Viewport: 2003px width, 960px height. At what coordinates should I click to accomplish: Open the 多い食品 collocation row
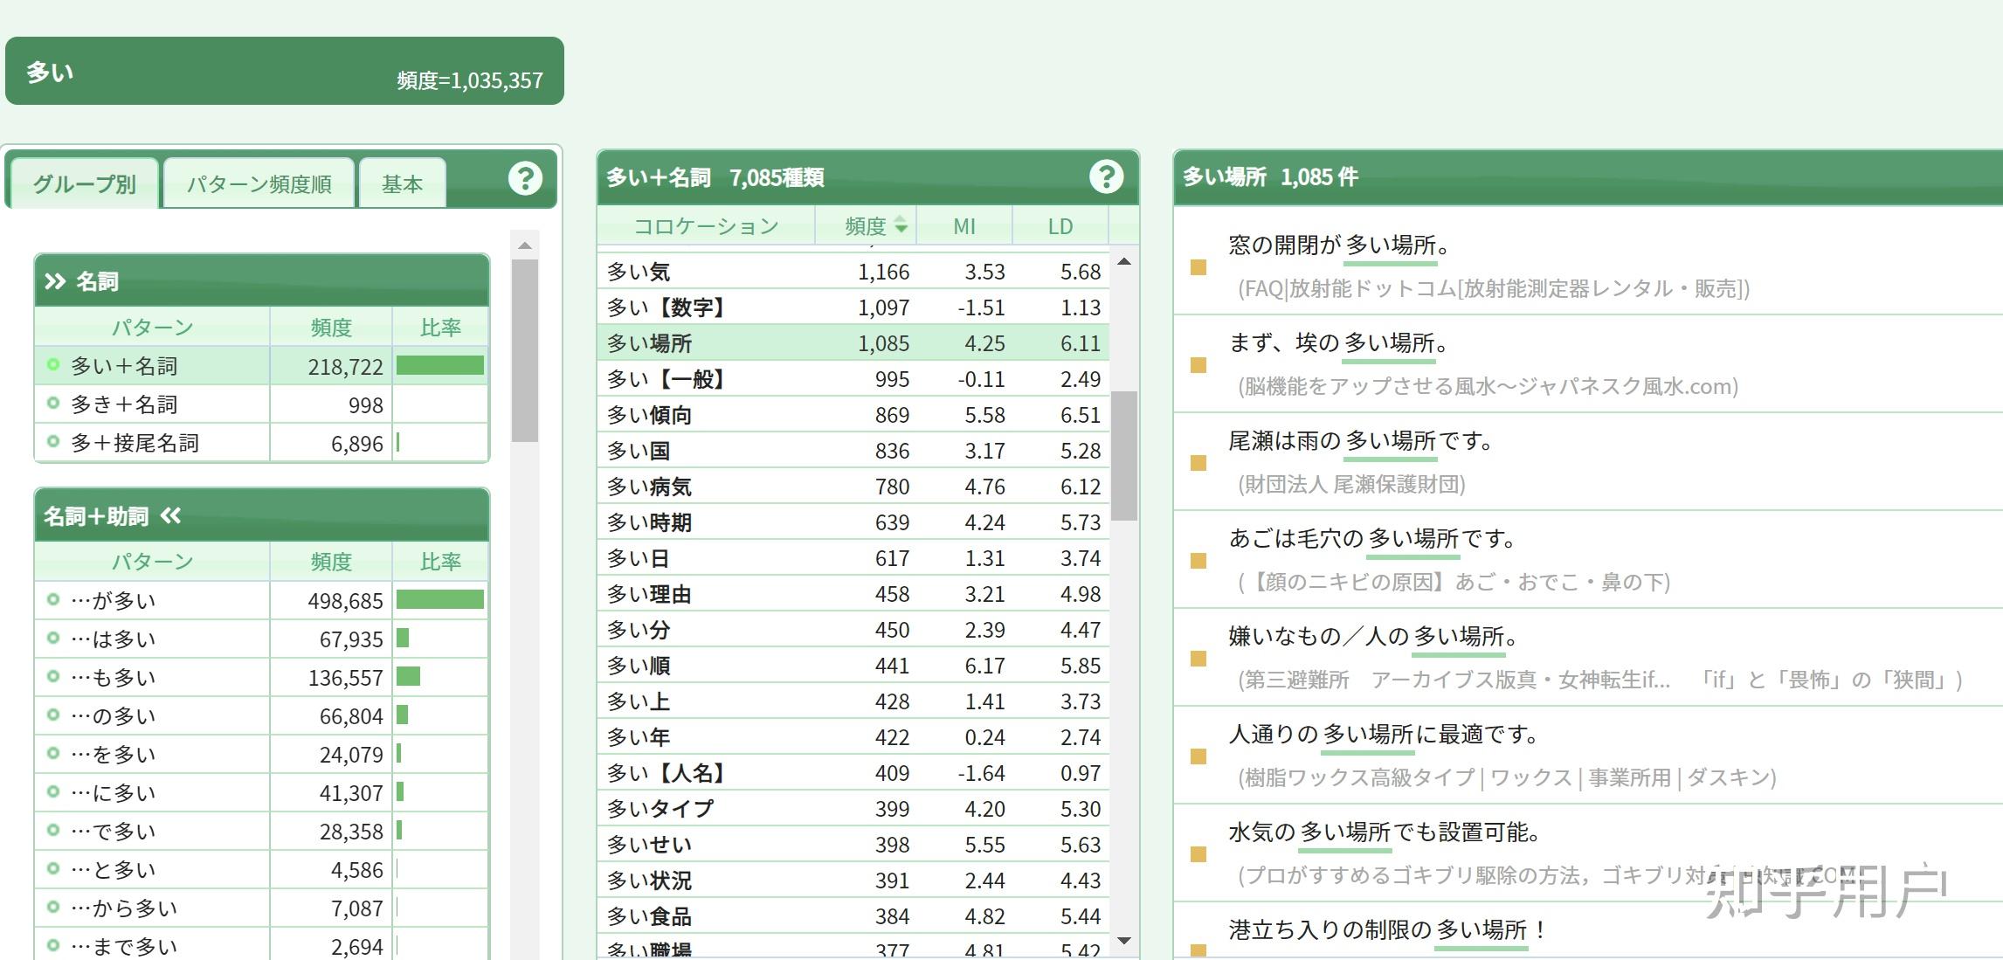[853, 916]
